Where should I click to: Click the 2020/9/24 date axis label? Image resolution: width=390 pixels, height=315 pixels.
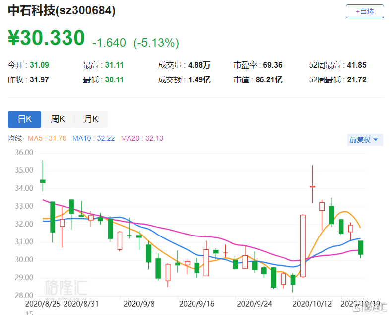coord(255,304)
